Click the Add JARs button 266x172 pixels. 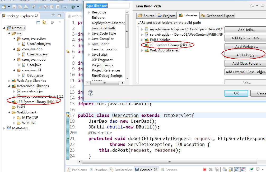tap(246, 30)
